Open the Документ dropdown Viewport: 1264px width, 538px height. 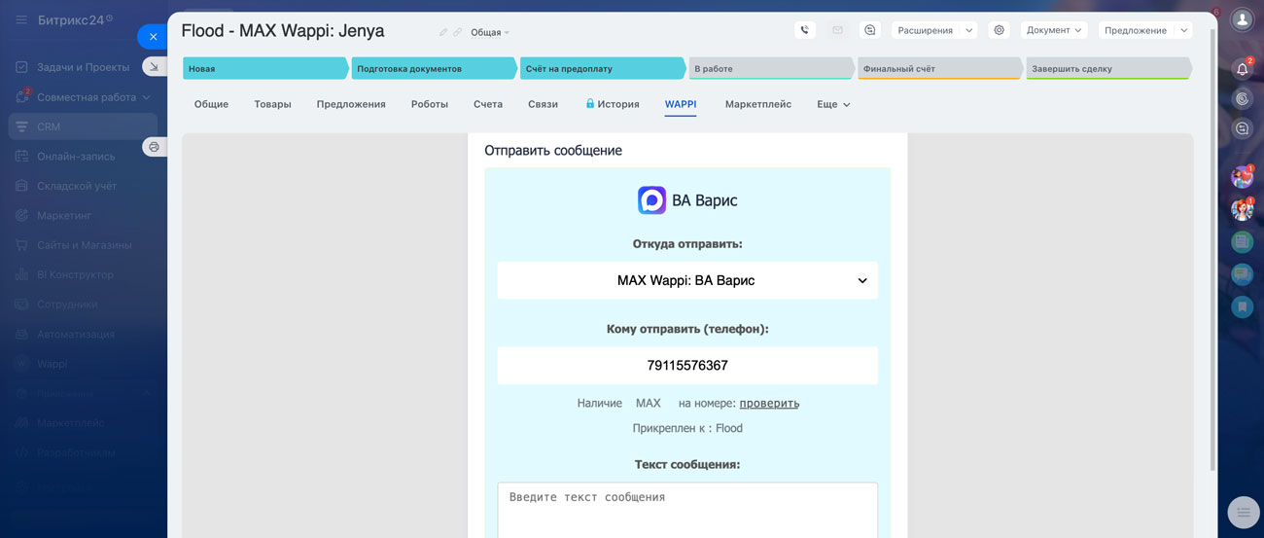click(1053, 30)
